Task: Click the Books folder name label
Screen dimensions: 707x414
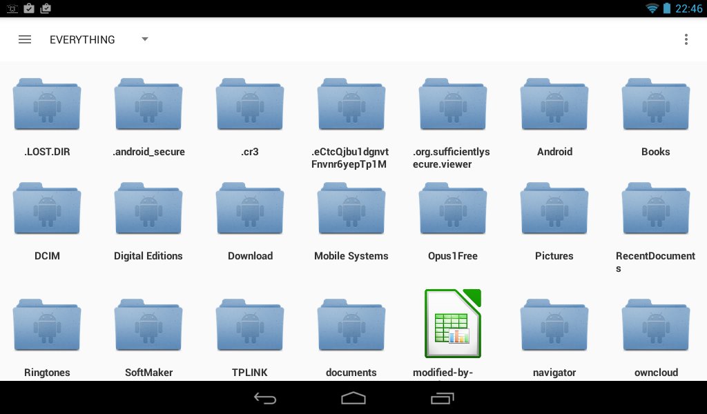Action: point(656,152)
